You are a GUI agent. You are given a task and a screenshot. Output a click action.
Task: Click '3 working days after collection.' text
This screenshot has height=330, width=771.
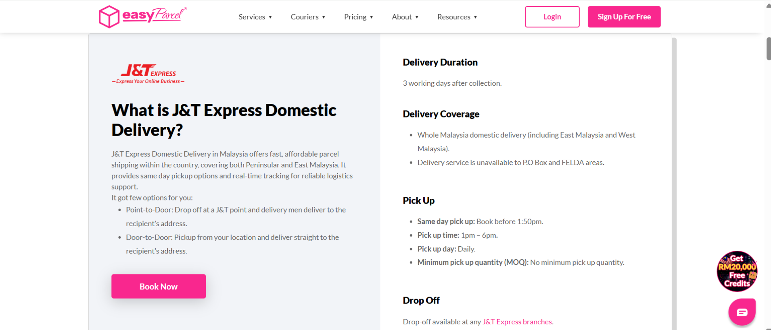(x=452, y=83)
